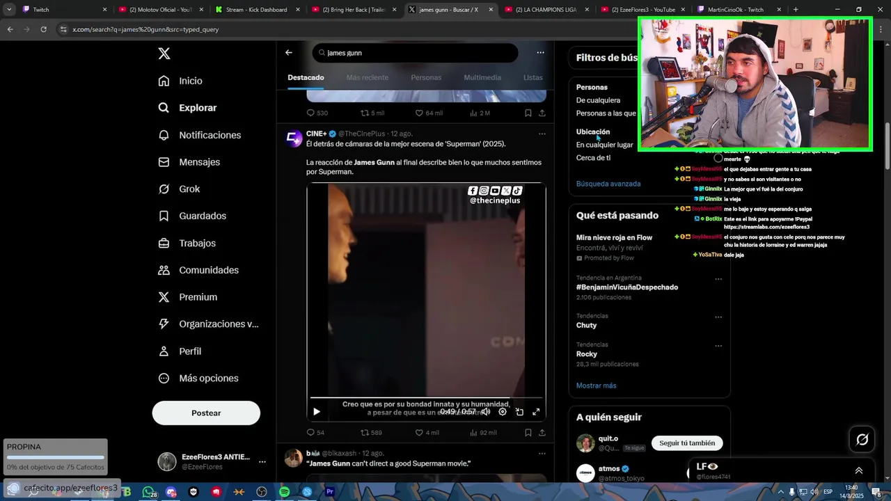Click the james gunn search field
This screenshot has height=501, width=891.
[x=415, y=53]
